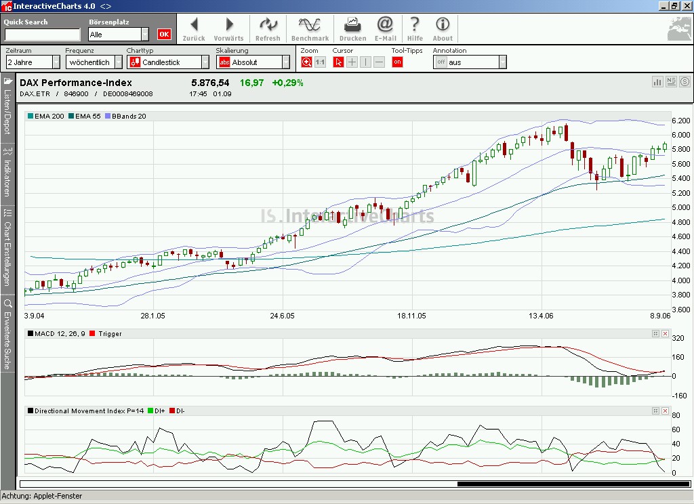The height and width of the screenshot is (504, 694).
Task: Click the Refresh icon to reload the chart
Action: pos(268,28)
